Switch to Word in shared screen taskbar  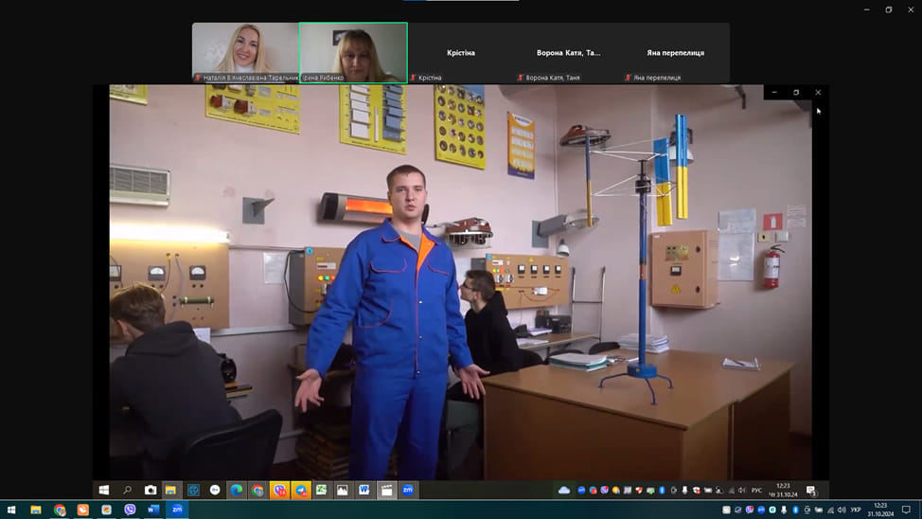point(364,490)
